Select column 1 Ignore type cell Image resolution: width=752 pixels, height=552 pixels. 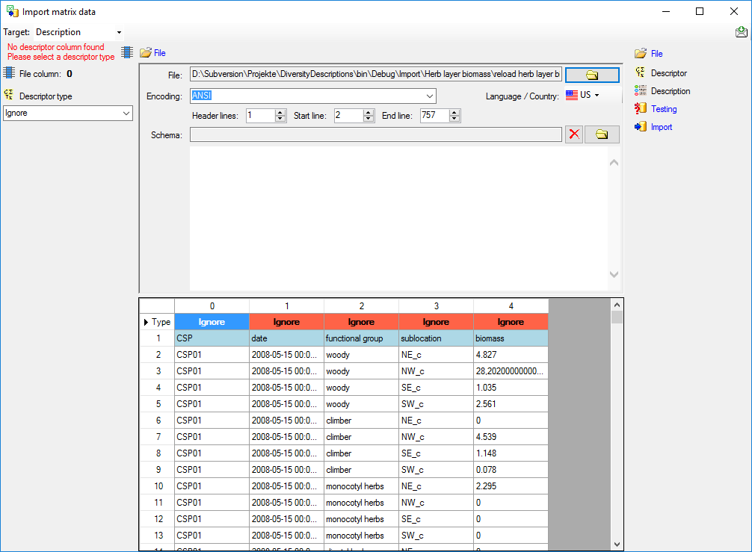(287, 322)
